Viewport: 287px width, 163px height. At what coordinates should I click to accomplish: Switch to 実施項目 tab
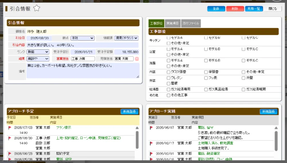(x=172, y=23)
